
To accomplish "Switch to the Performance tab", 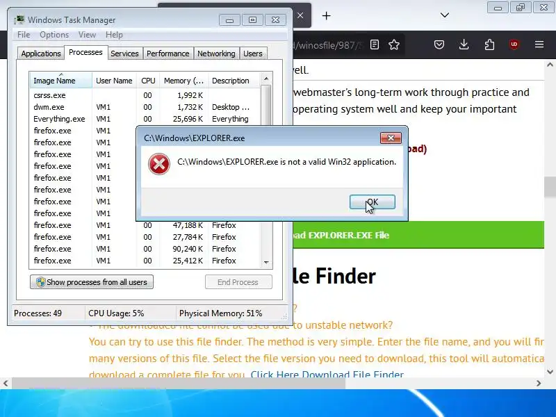I will click(168, 54).
